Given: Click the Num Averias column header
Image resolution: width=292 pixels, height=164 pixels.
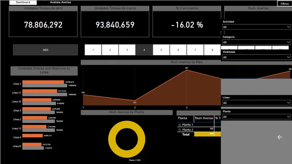Looking at the screenshot, I should (x=204, y=118).
